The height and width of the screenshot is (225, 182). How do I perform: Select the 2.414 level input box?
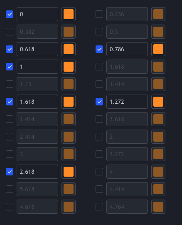pyautogui.click(x=37, y=137)
